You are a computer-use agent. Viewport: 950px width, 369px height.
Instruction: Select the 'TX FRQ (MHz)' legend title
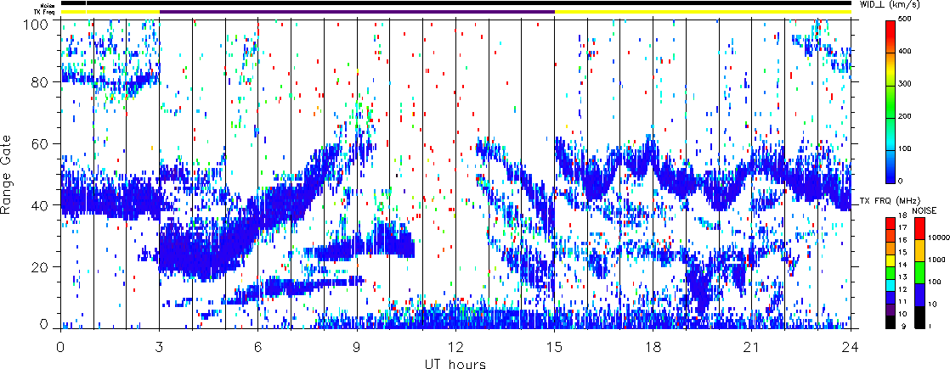tap(889, 199)
